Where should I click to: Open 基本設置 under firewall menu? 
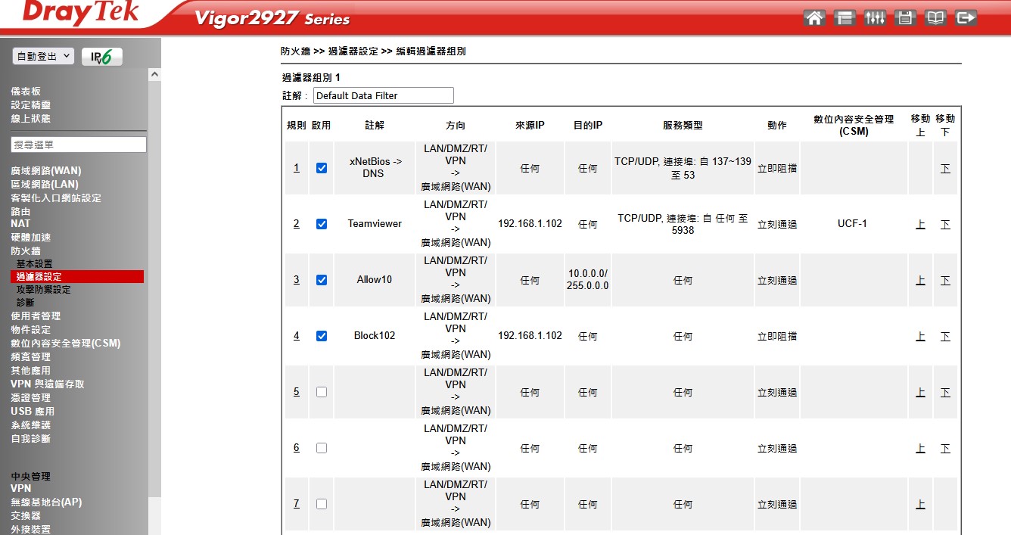[35, 264]
